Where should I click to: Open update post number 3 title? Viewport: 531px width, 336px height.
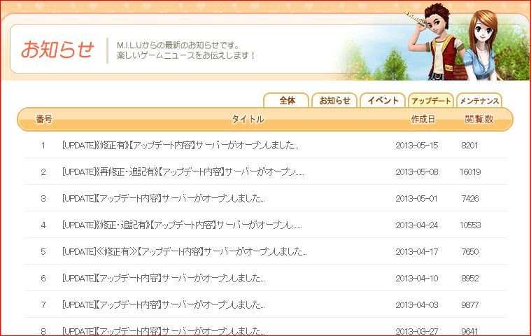coord(163,199)
